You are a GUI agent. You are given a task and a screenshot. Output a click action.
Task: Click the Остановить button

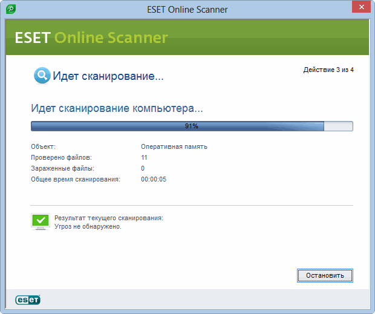325,275
